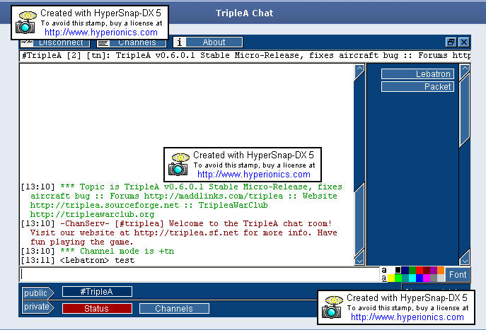Pick the dark green color swatch
The height and width of the screenshot is (330, 486).
(x=412, y=270)
